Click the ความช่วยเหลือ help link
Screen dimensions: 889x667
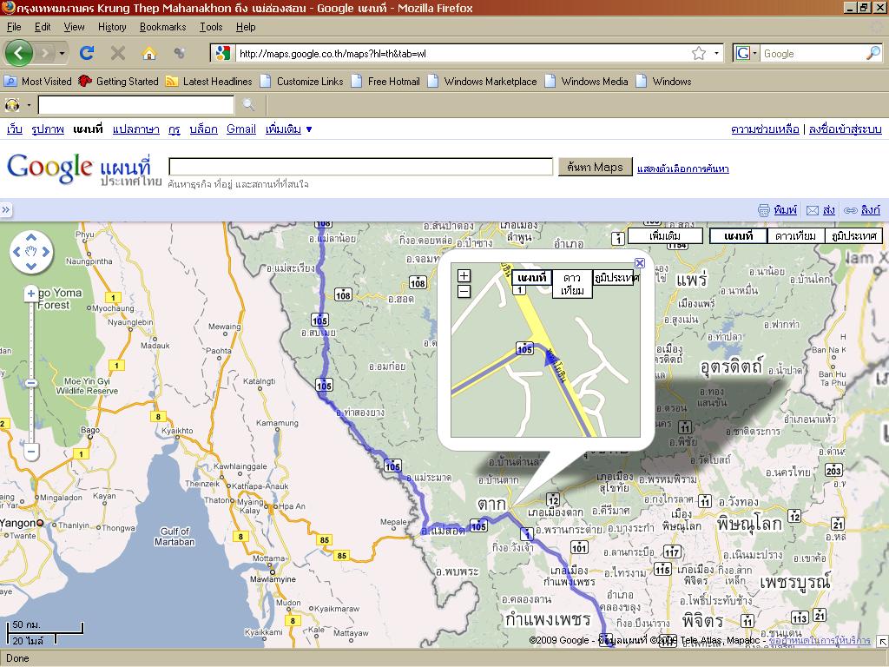coord(765,129)
